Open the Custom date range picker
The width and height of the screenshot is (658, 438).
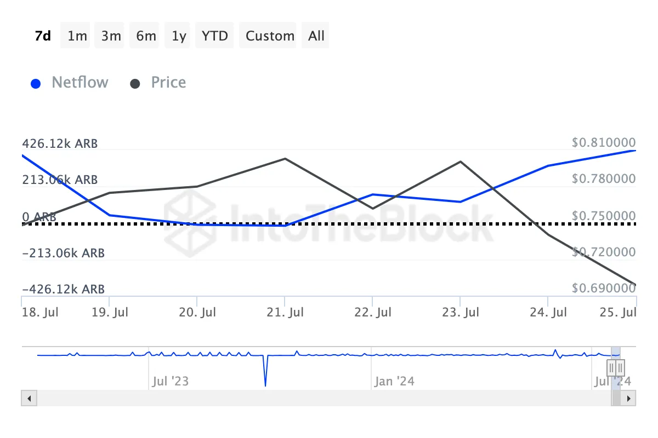270,36
